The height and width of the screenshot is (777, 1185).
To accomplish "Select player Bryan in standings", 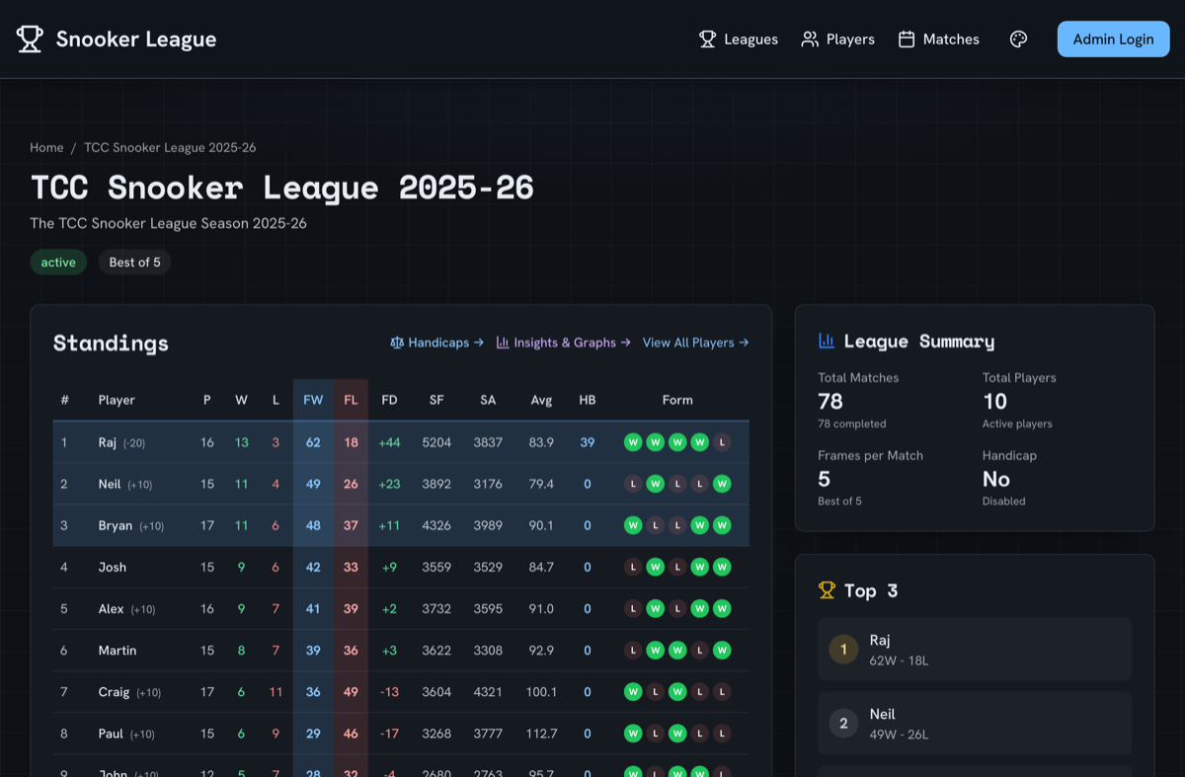I will click(116, 525).
